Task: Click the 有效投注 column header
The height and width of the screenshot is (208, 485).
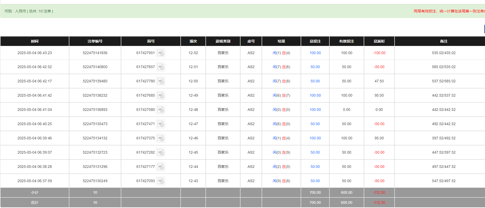Action: [346, 41]
